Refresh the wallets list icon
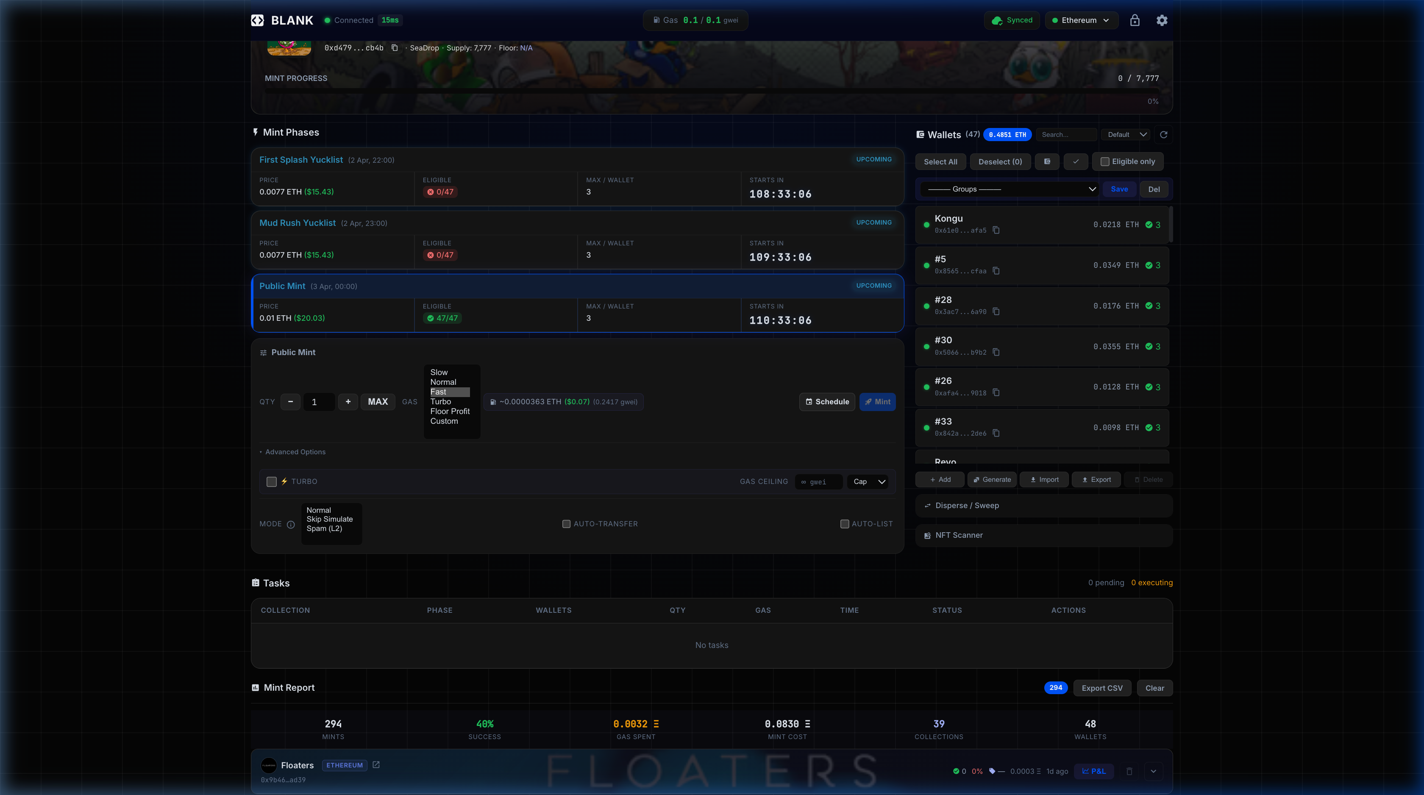Image resolution: width=1424 pixels, height=795 pixels. 1163,135
